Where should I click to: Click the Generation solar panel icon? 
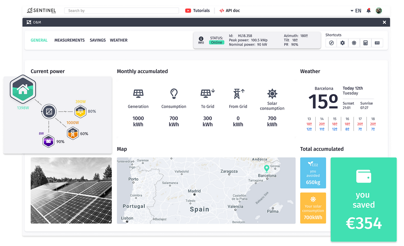(138, 94)
